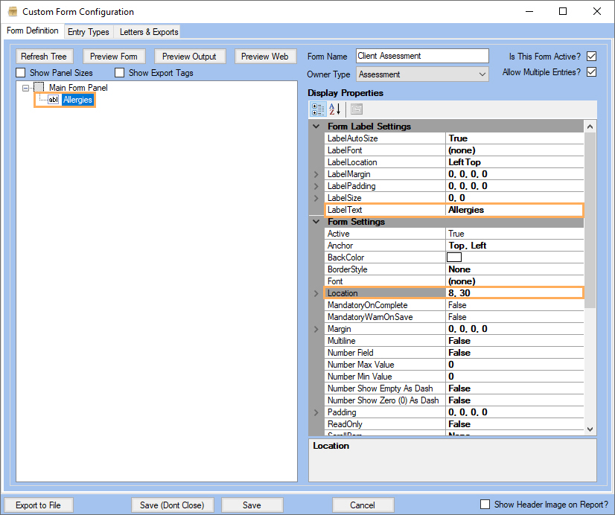Viewport: 615px width, 515px height.
Task: Click the BackColor white color swatch
Action: click(x=454, y=257)
